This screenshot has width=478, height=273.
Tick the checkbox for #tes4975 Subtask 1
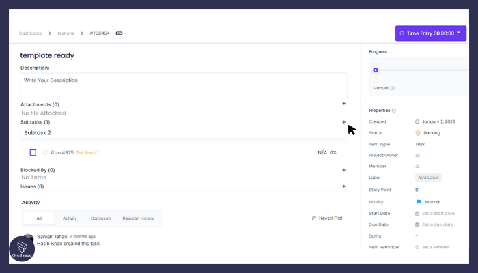[33, 152]
